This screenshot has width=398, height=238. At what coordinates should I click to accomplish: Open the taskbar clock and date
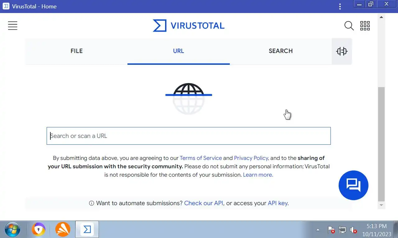[377, 230]
